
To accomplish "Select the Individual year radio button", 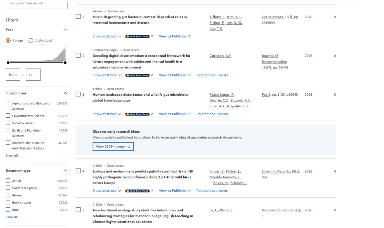I will pyautogui.click(x=31, y=41).
